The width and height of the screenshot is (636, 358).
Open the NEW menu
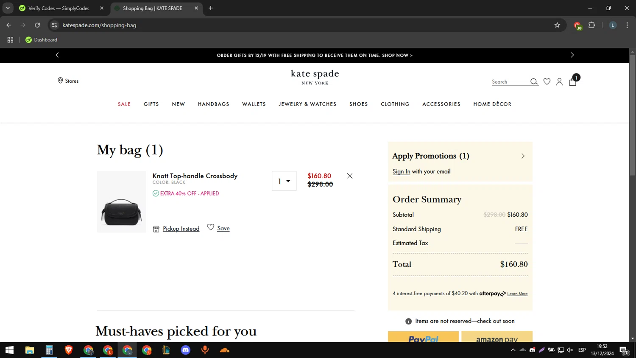(x=179, y=104)
